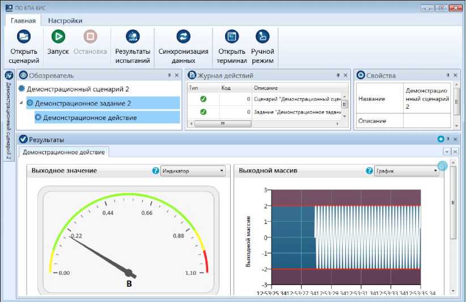Viewport: 466px width, 302px height.
Task: Select the Демонстрационное действие results tab
Action: tap(63, 152)
